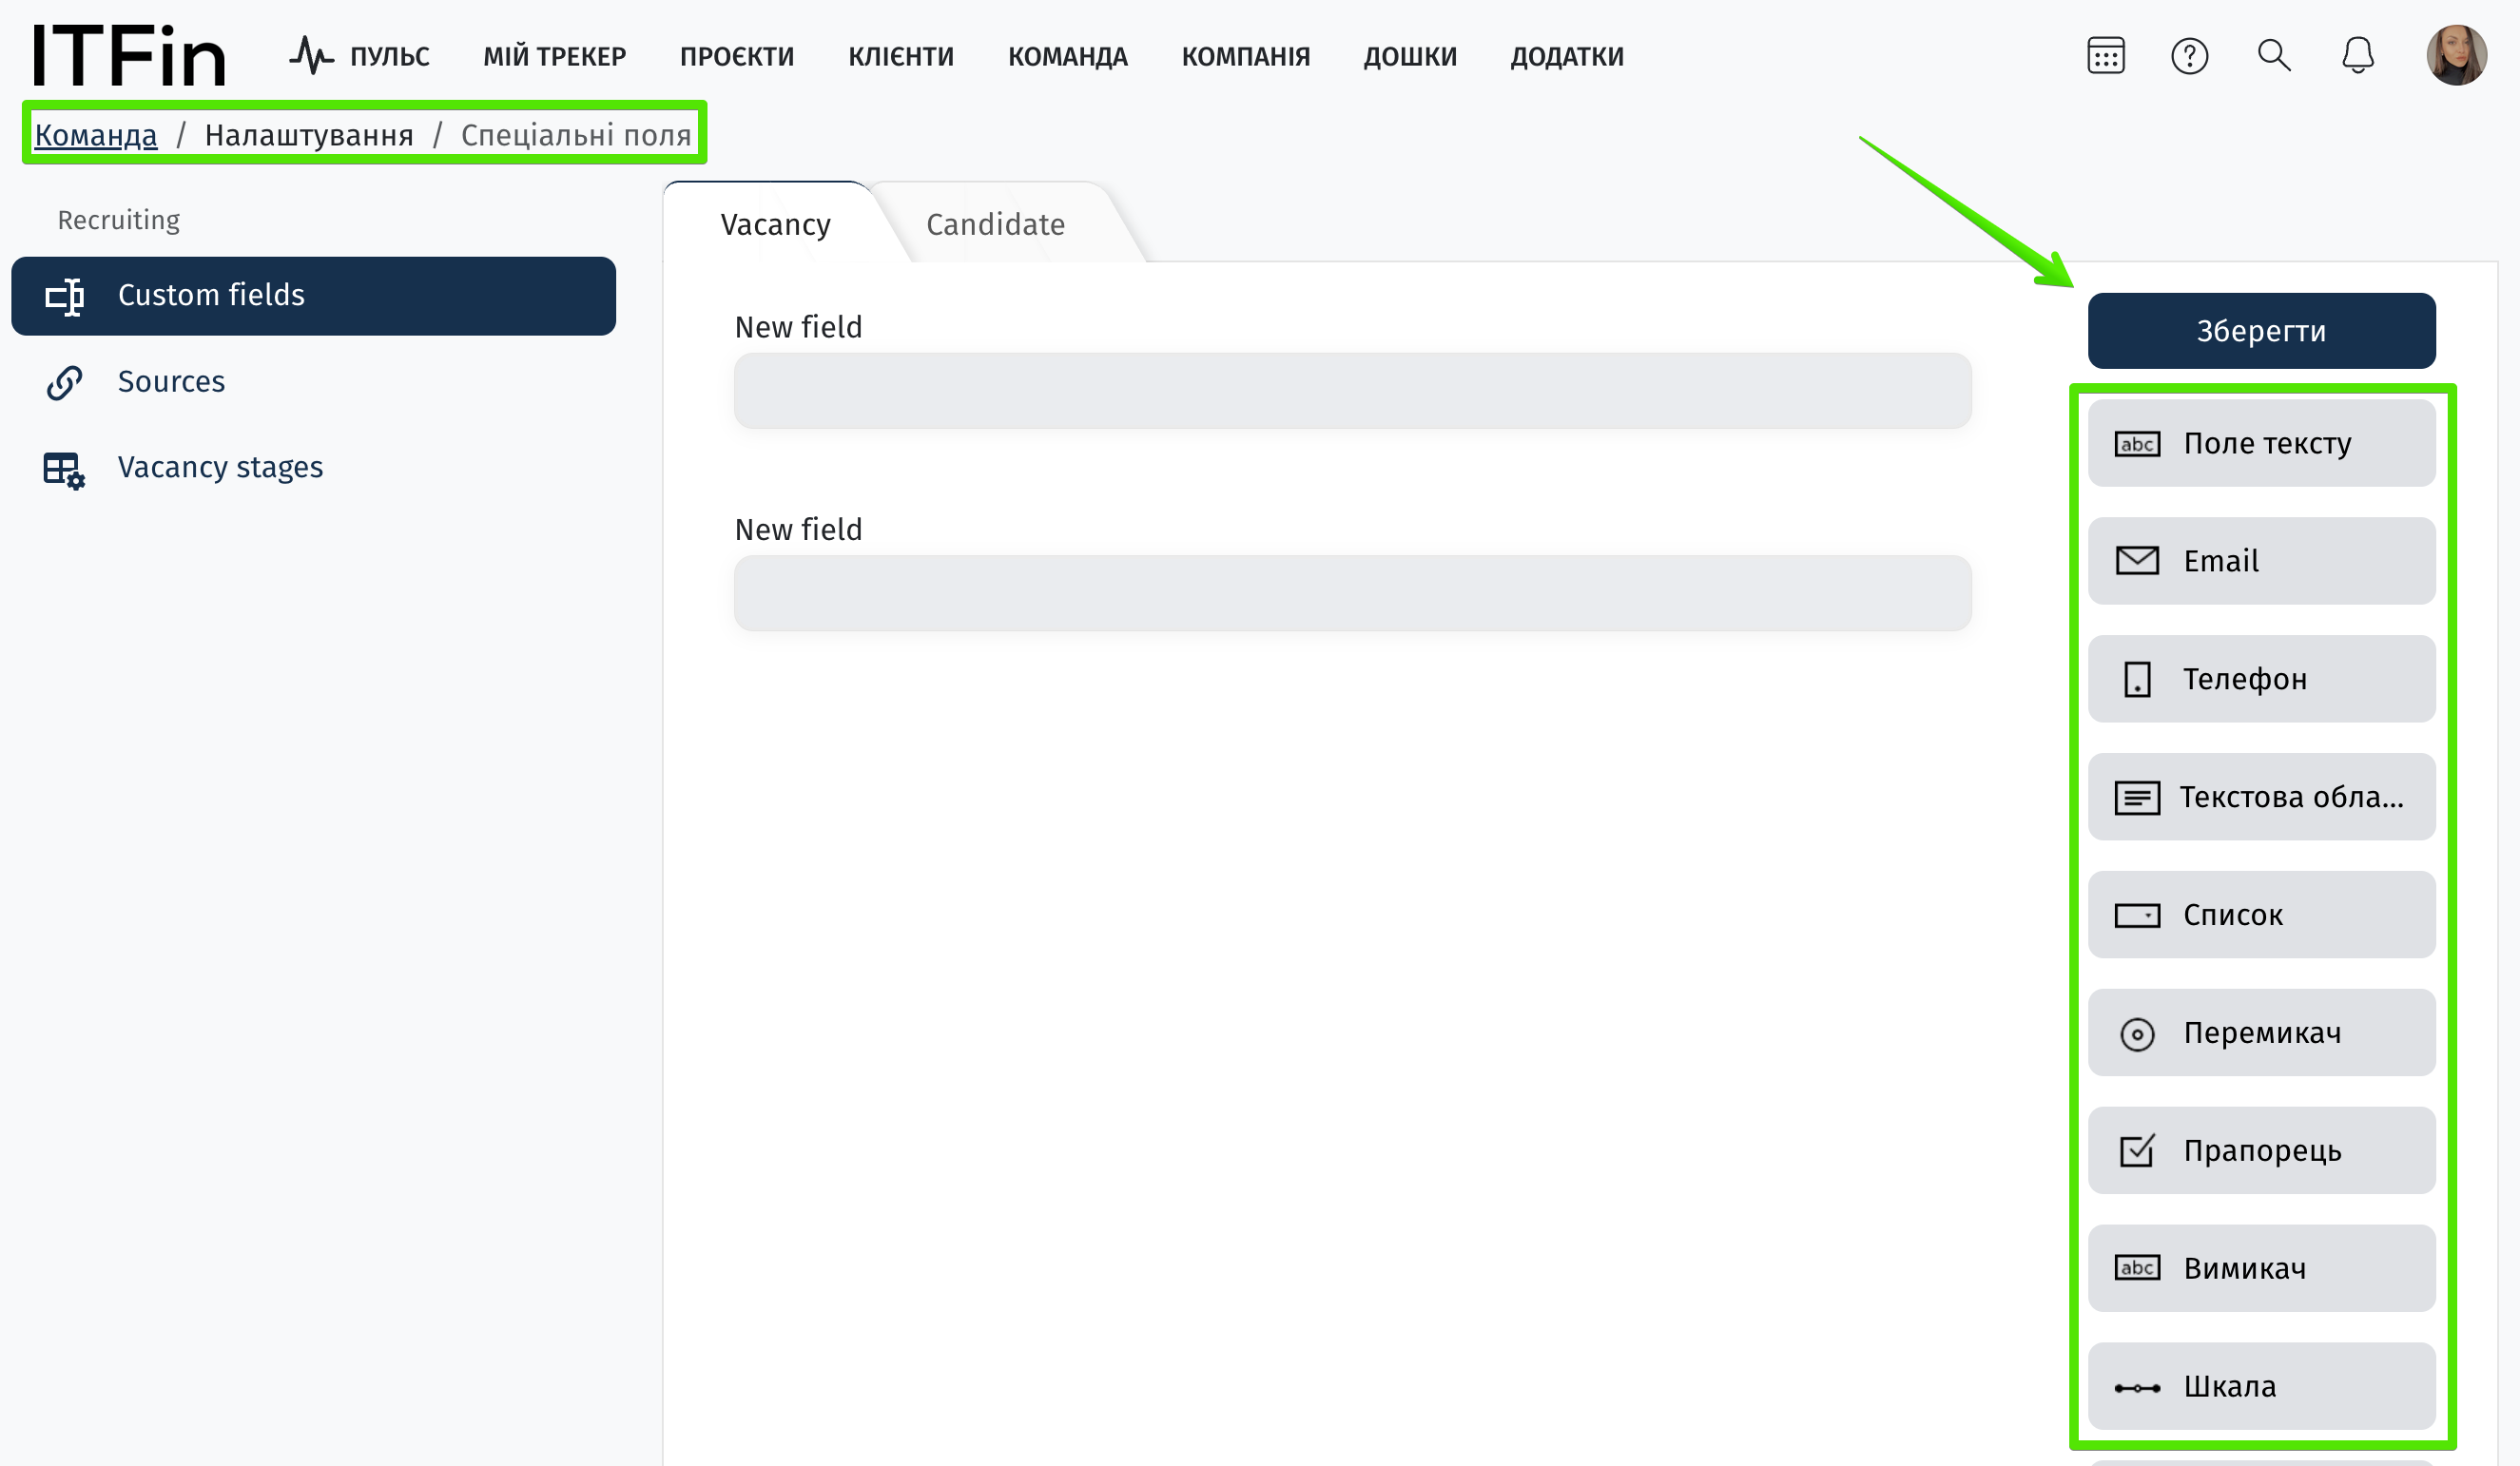The height and width of the screenshot is (1466, 2520).
Task: Open Sources in the sidebar
Action: pyautogui.click(x=313, y=382)
